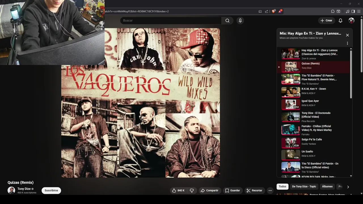Open the Brave tab search icon
The image size is (363, 204).
coord(338,11)
